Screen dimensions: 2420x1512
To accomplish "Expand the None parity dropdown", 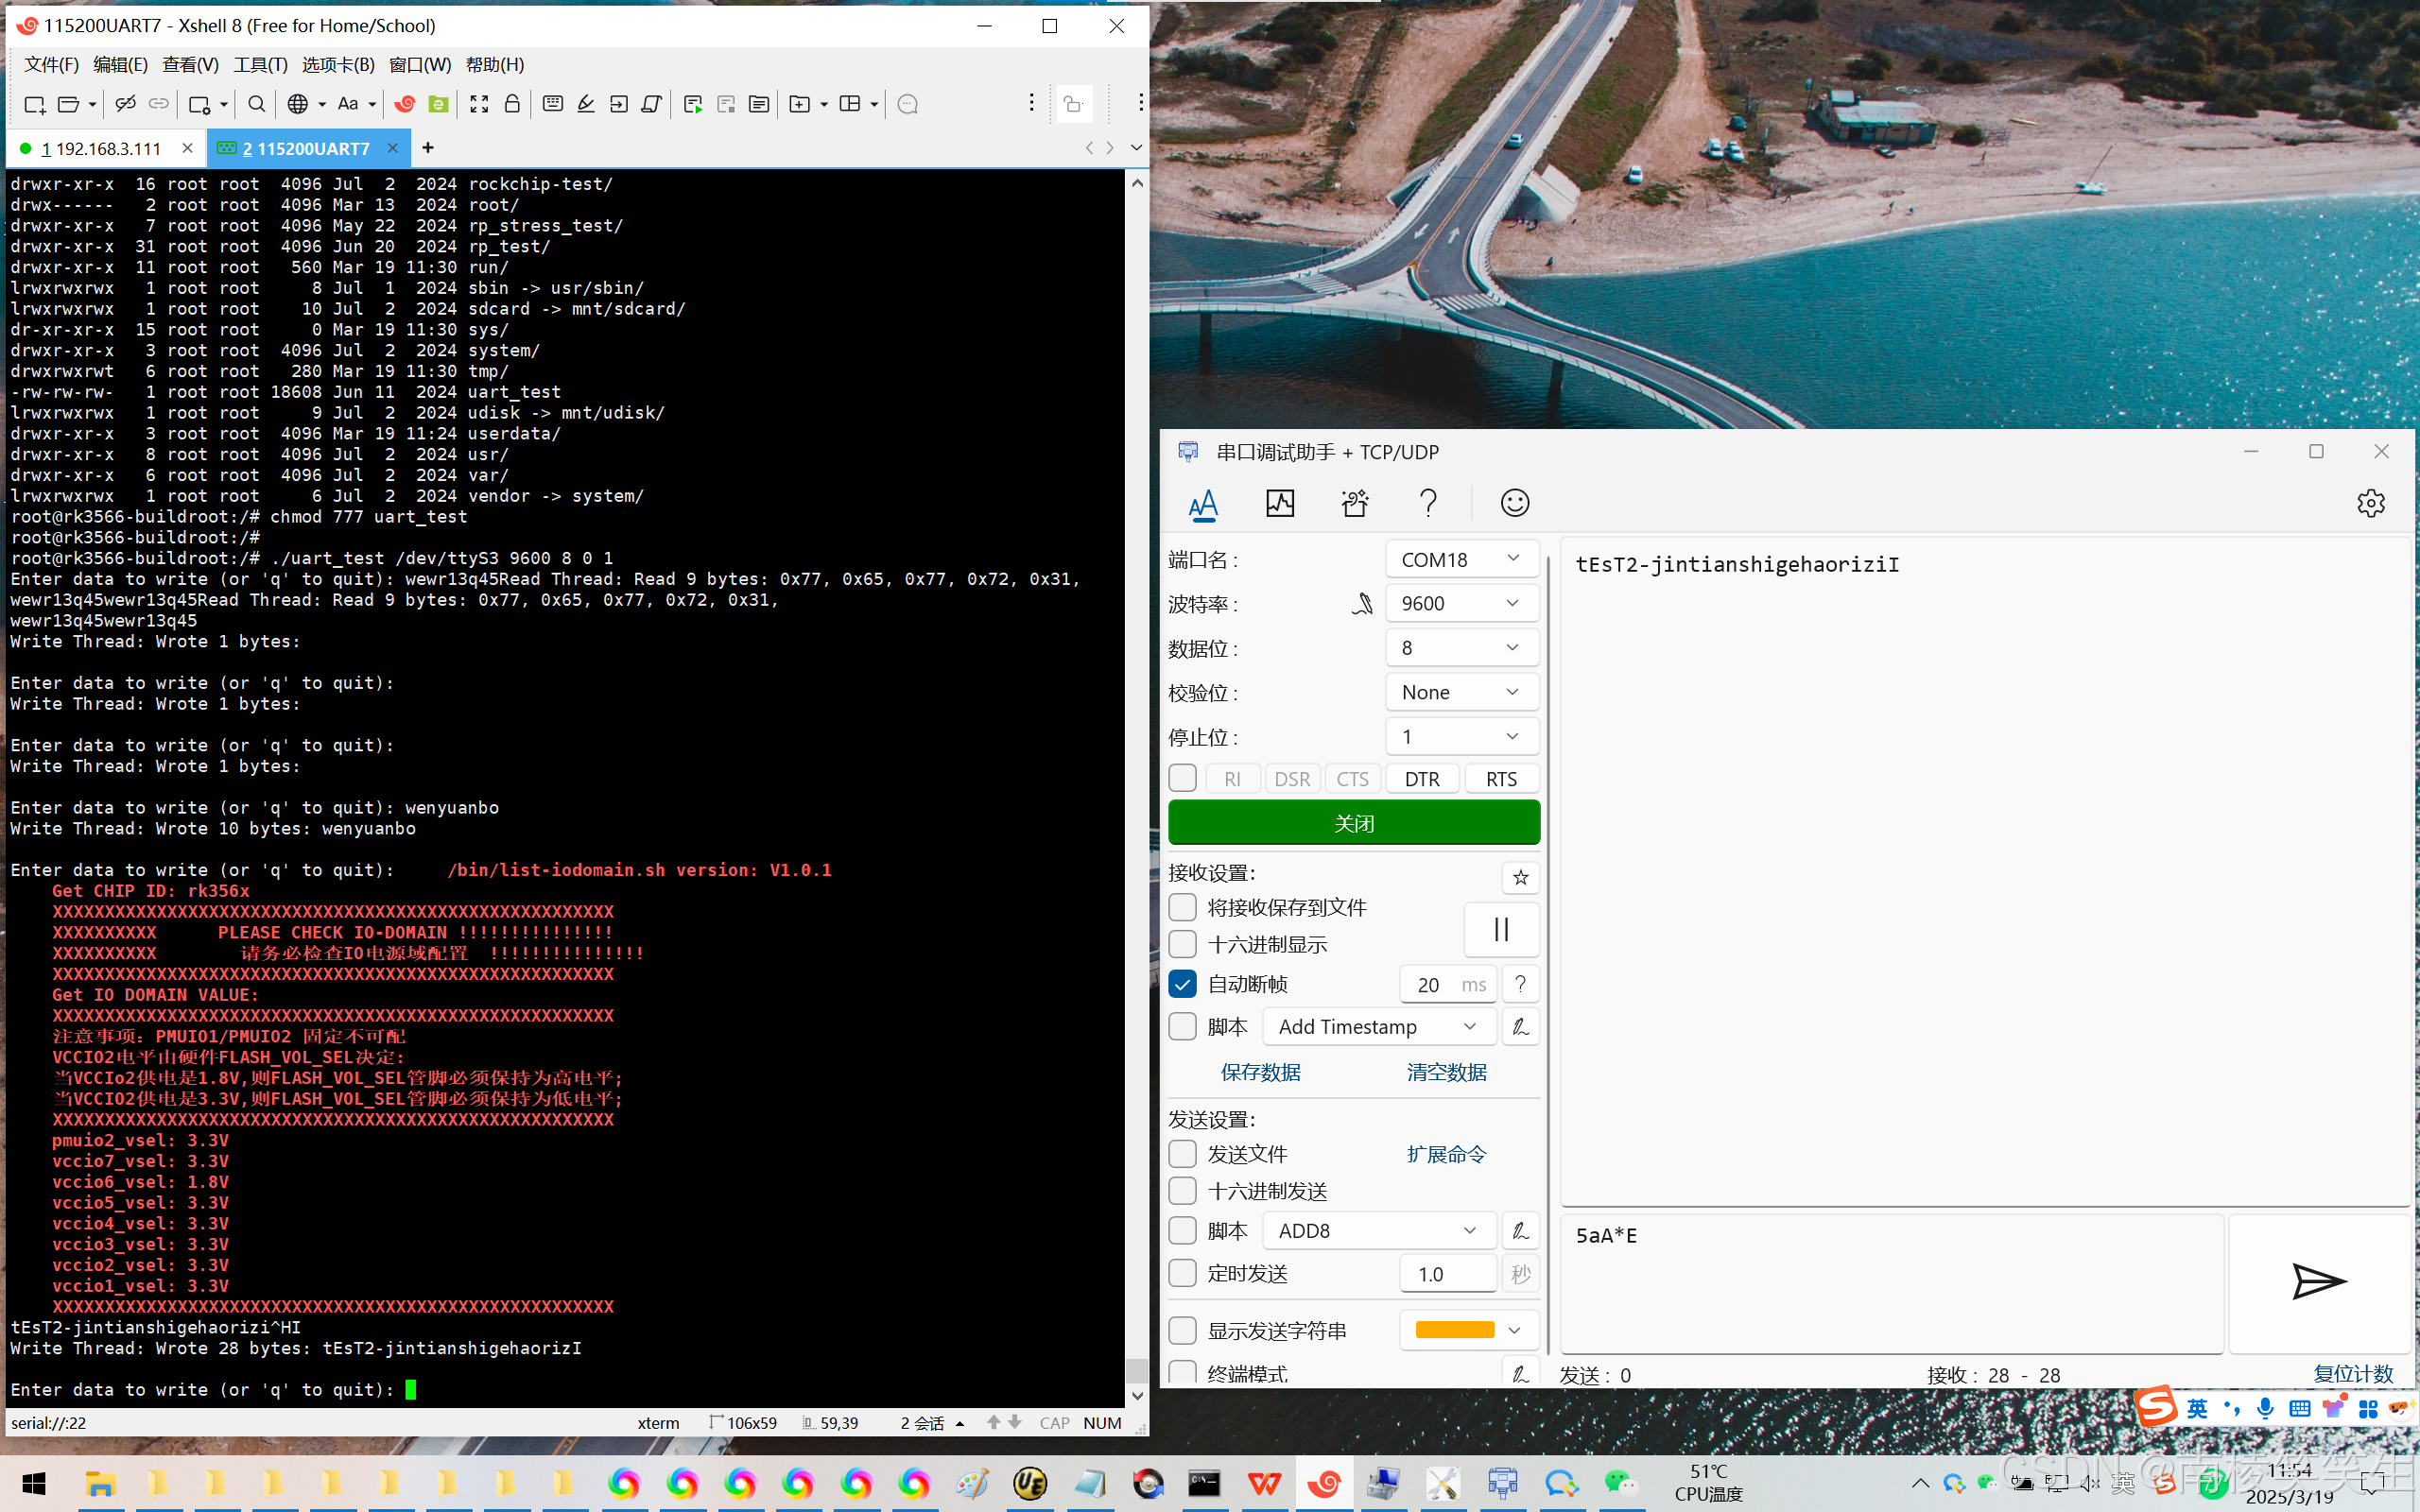I will pos(1461,692).
